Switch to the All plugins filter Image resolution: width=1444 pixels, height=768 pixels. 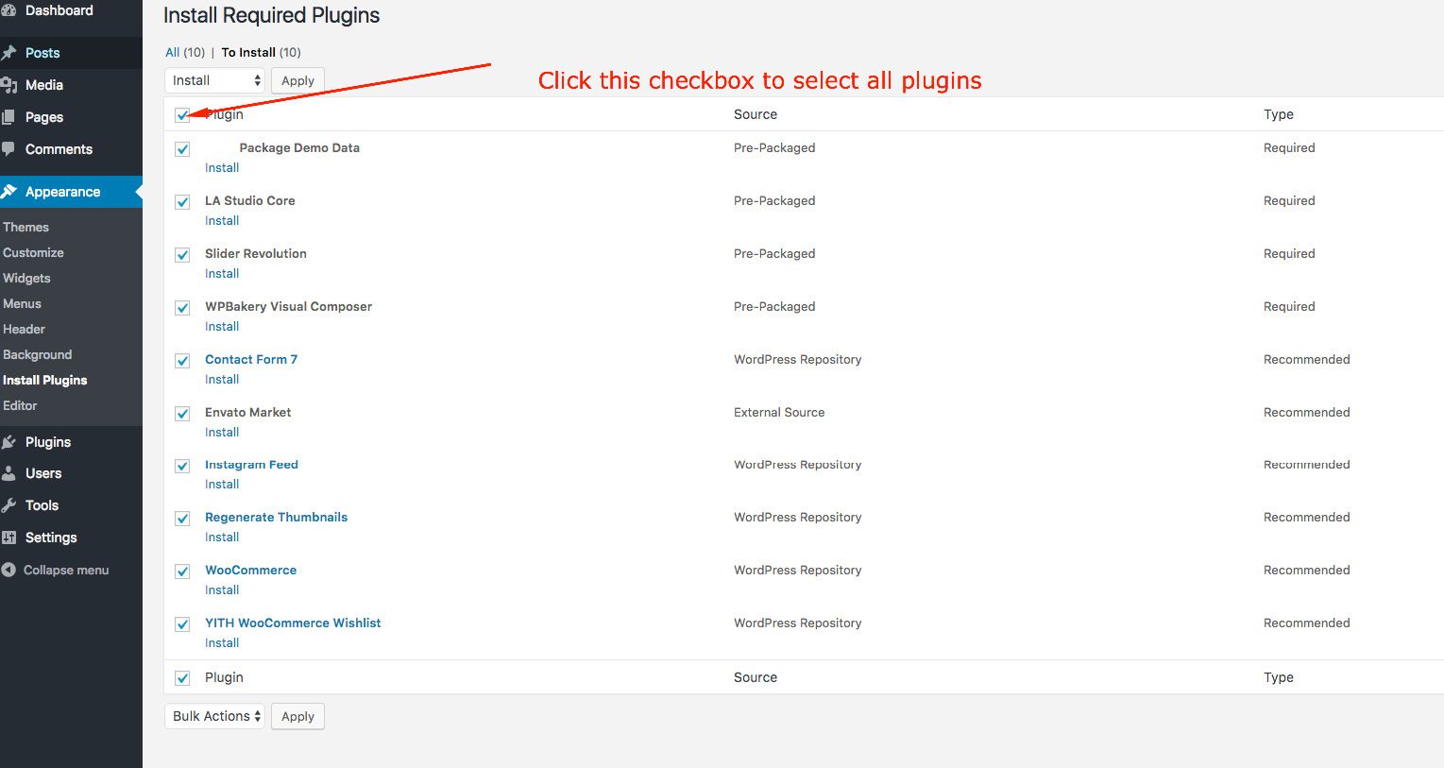point(173,52)
